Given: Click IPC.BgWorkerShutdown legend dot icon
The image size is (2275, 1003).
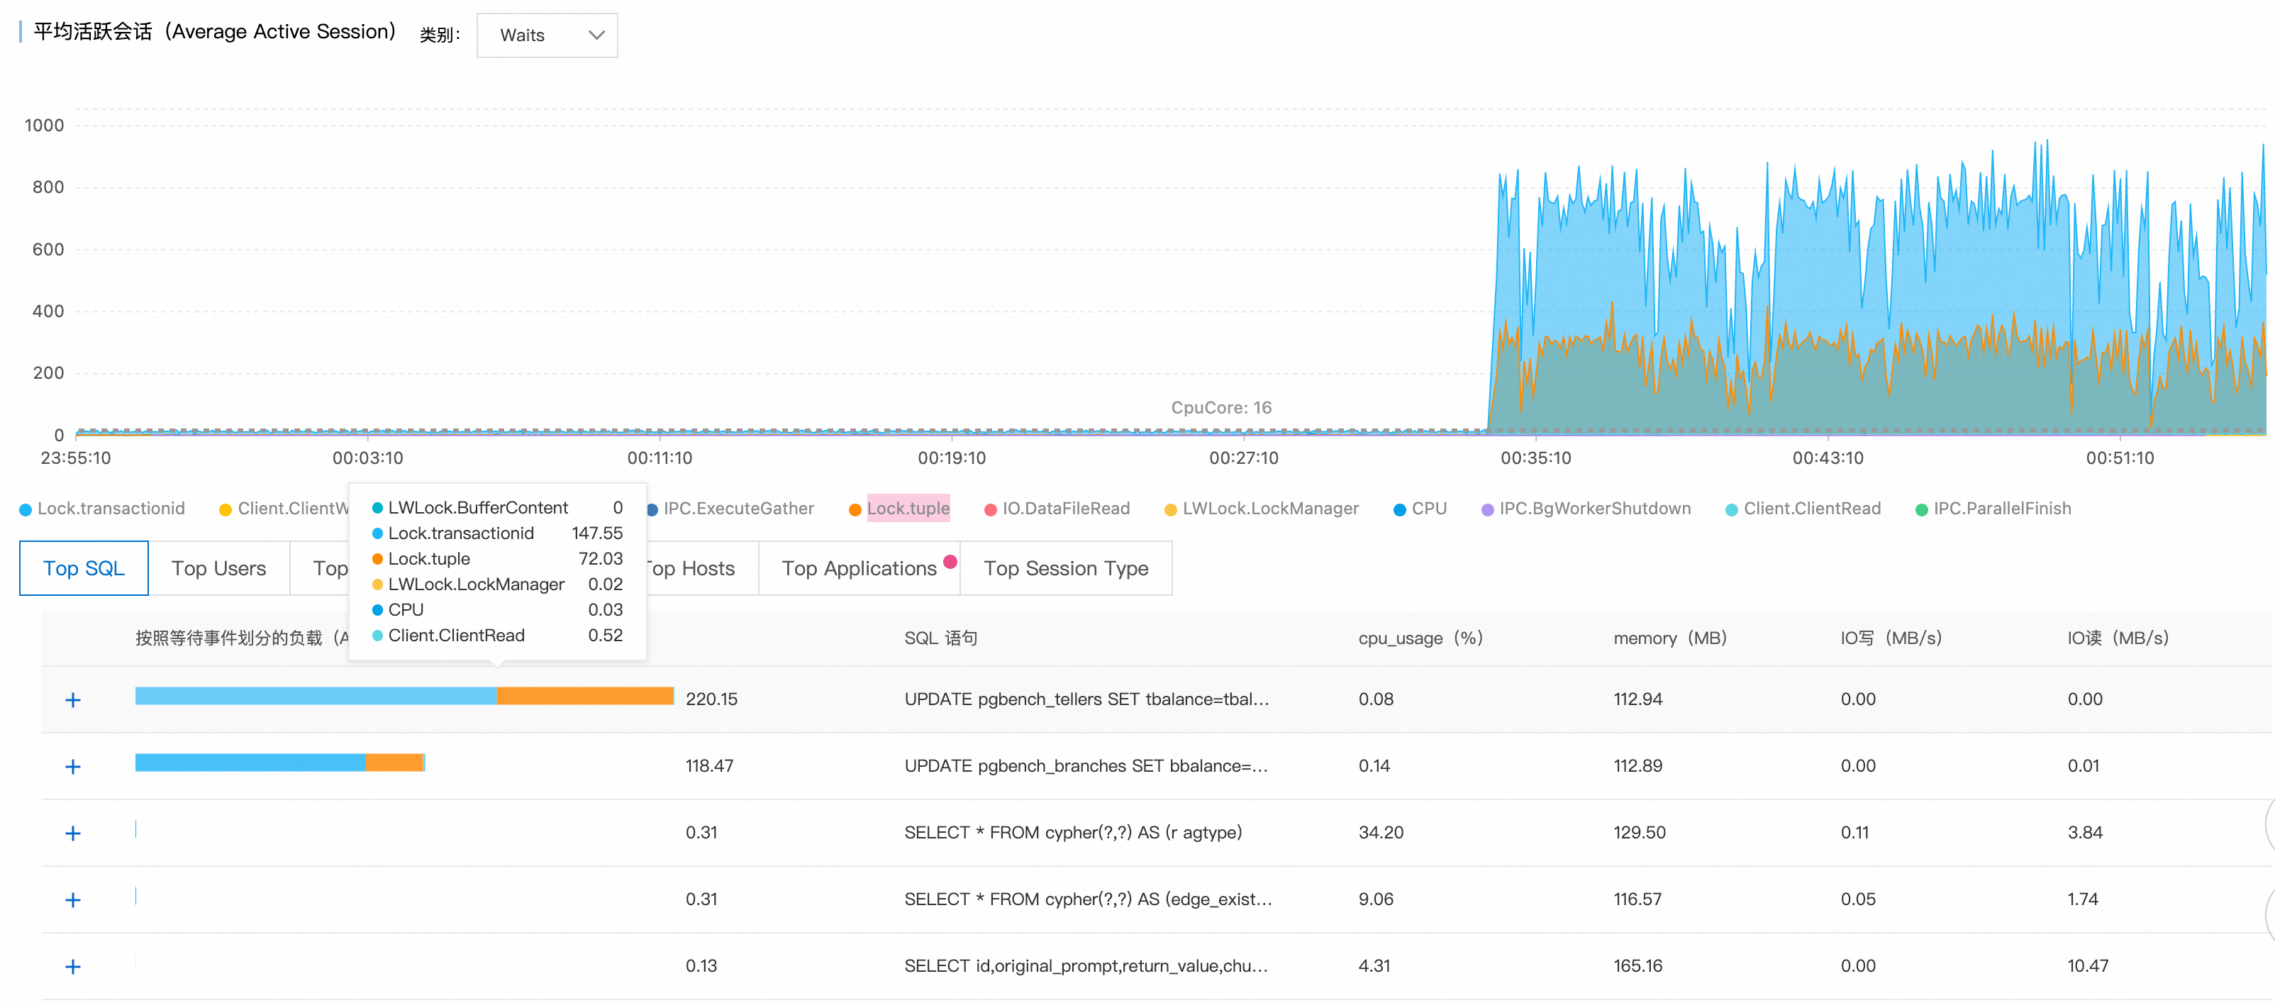Looking at the screenshot, I should coord(1487,509).
